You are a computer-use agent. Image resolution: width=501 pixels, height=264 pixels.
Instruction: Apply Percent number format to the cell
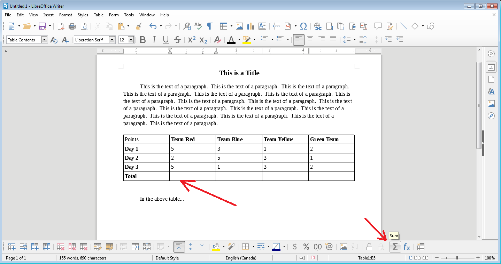(x=306, y=247)
